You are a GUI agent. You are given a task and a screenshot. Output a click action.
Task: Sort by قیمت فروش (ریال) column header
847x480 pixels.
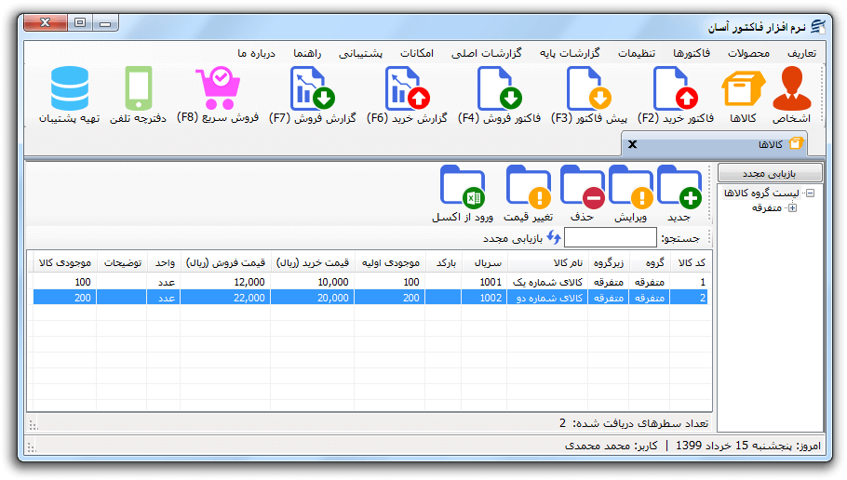point(226,263)
